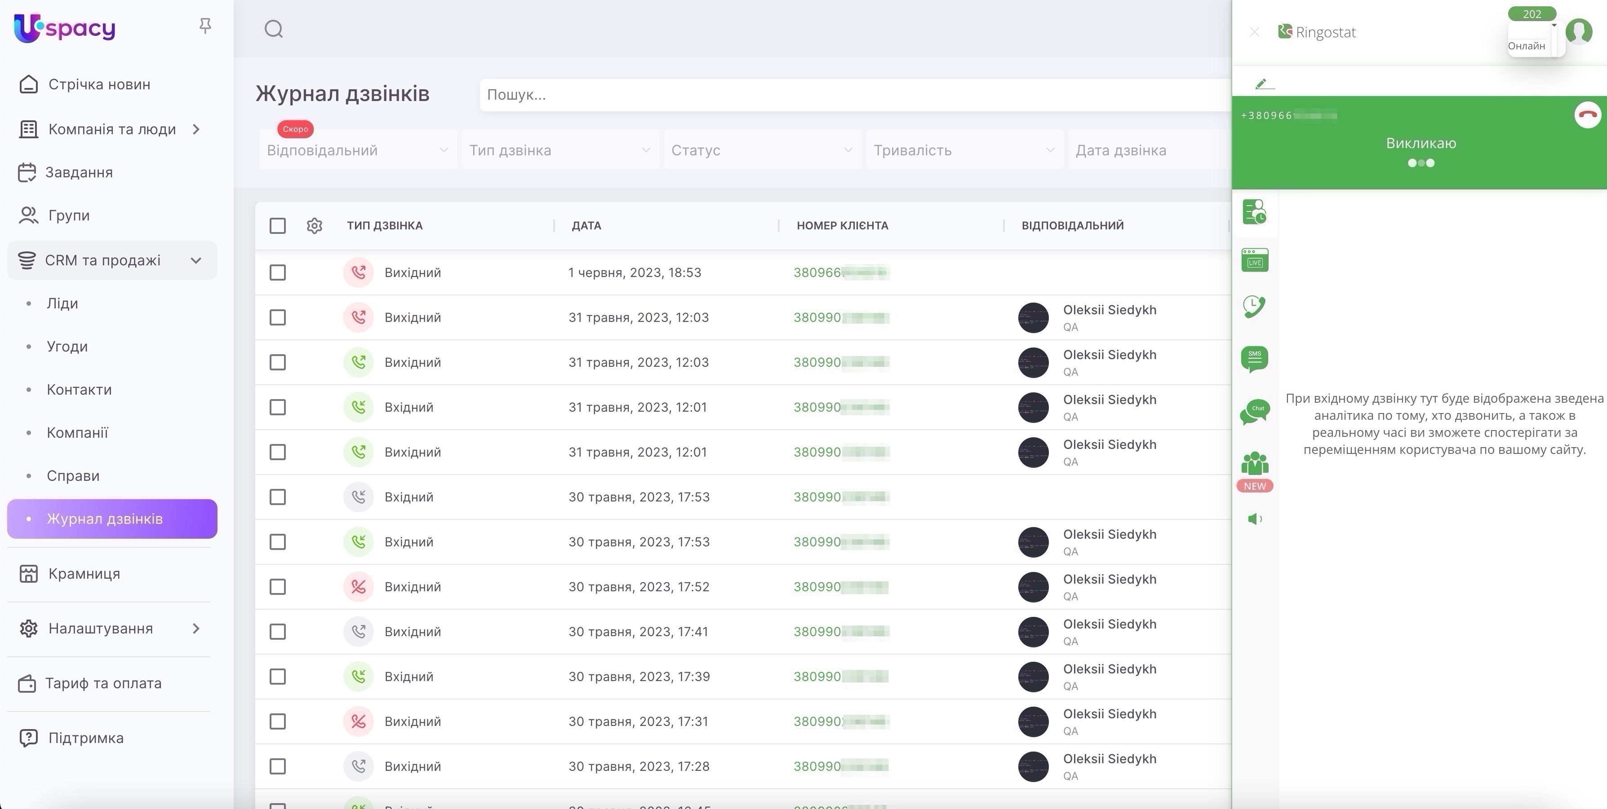
Task: Open Тариф та оплата page
Action: tap(103, 684)
